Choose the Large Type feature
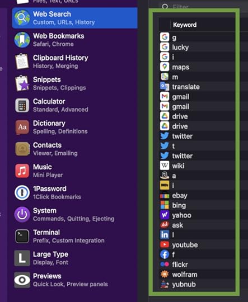The width and height of the screenshot is (248, 302). pyautogui.click(x=75, y=258)
